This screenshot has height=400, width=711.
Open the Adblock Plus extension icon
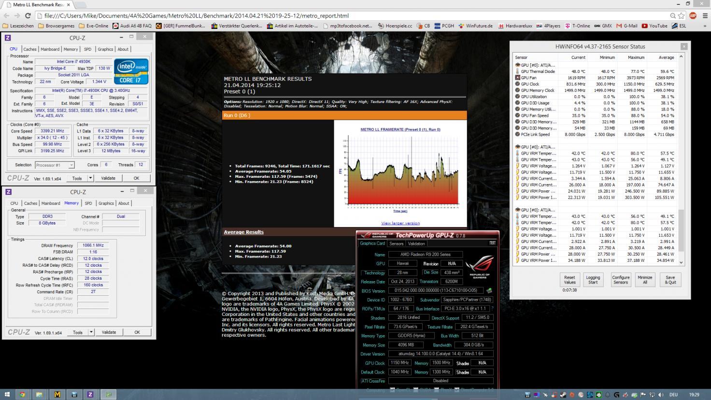pyautogui.click(x=693, y=15)
